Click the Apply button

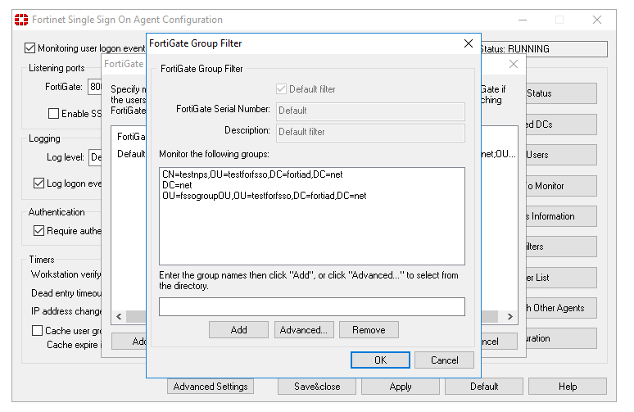pos(401,387)
